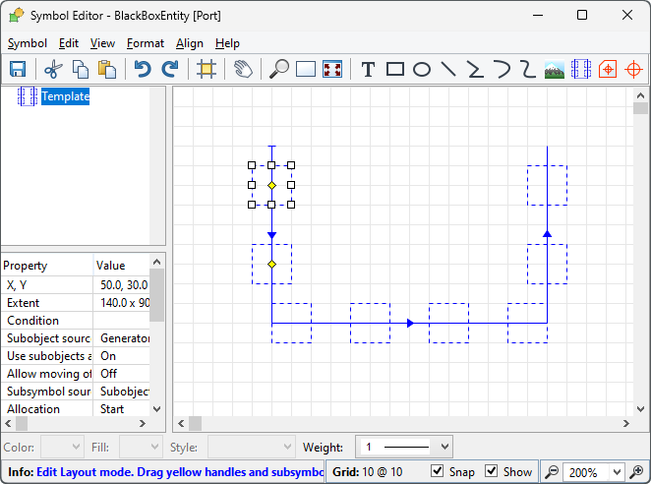
Task: Open the line Weight dropdown
Action: pyautogui.click(x=403, y=447)
